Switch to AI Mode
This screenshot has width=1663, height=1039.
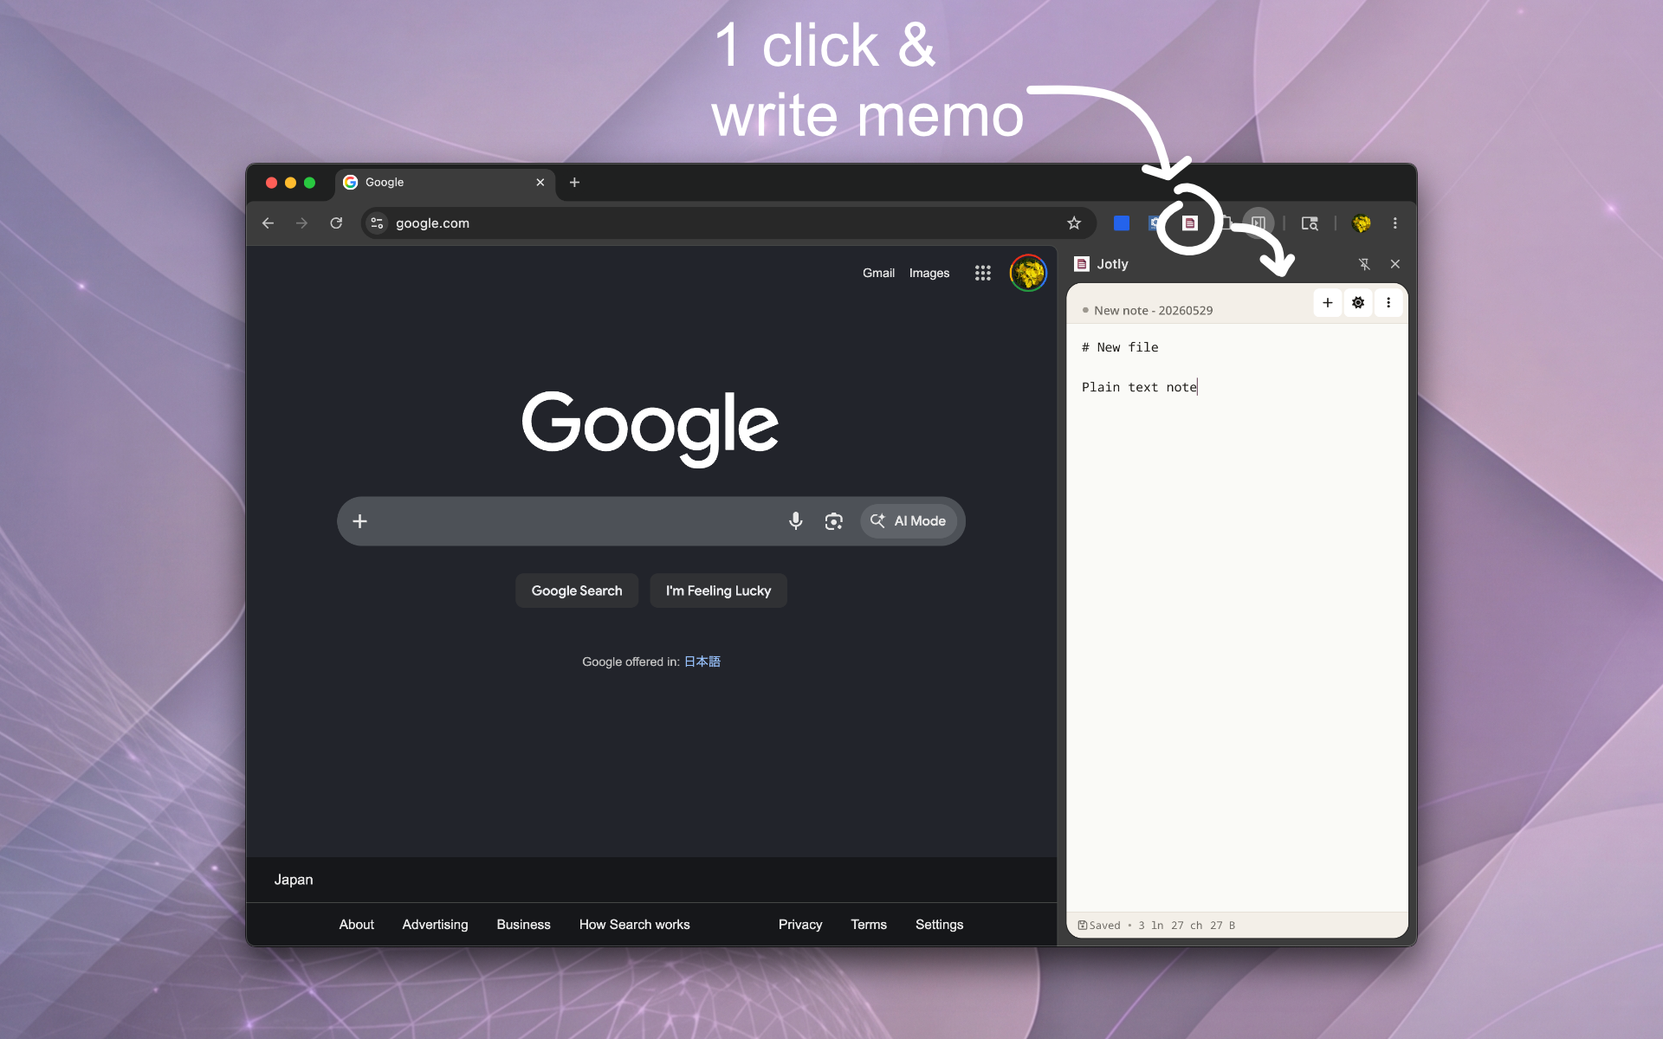[x=909, y=521]
